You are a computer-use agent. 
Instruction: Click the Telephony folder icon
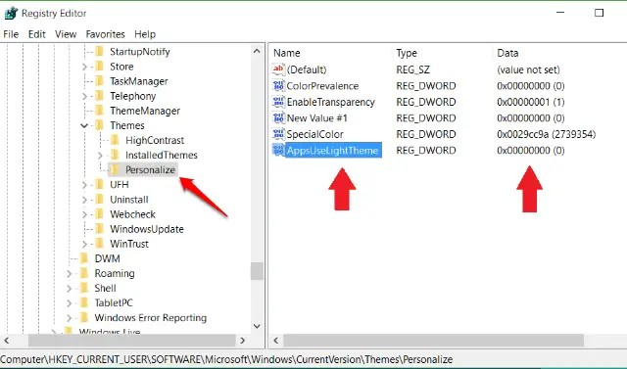click(x=100, y=96)
